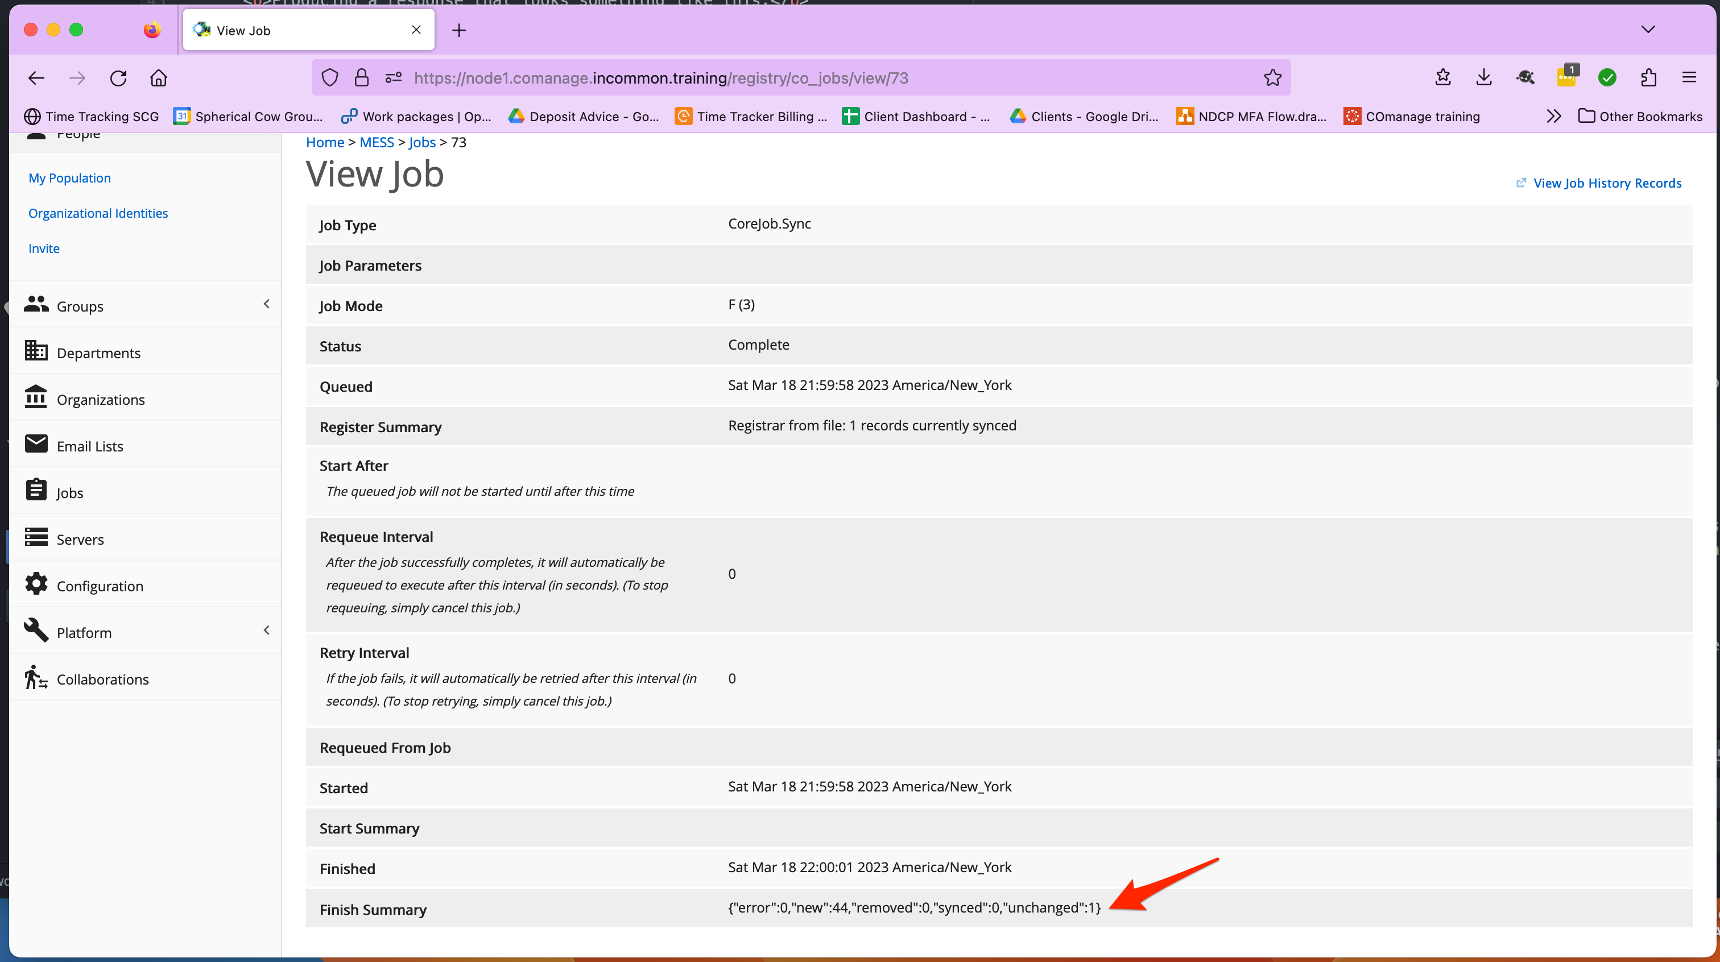Open View Job History Records link

coord(1599,183)
